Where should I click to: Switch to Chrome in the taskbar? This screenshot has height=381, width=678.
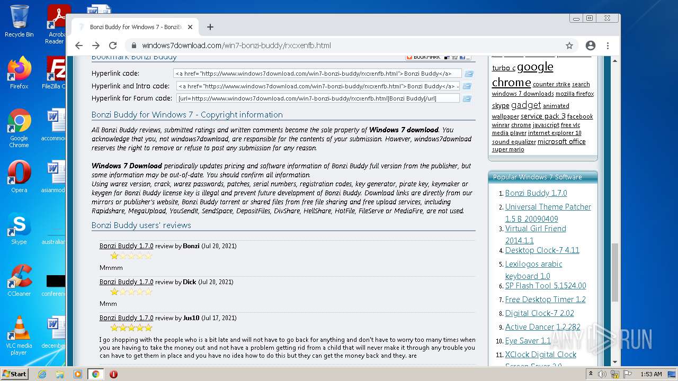(96, 374)
